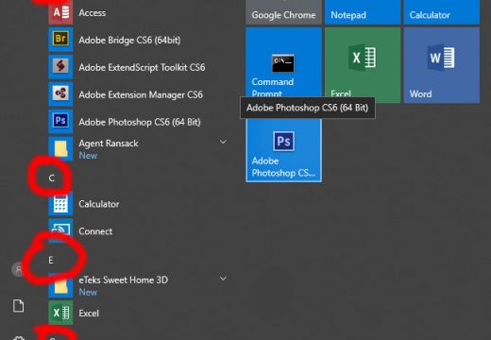The image size is (491, 340).
Task: Open the user account icon in sidebar
Action: tap(18, 269)
